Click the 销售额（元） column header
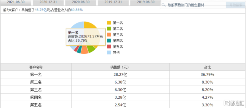Viewport: 246px width, 108px height. 120,67
